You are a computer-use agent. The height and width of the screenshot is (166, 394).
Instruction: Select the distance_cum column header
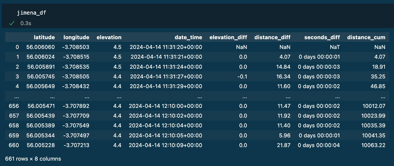[366, 37]
